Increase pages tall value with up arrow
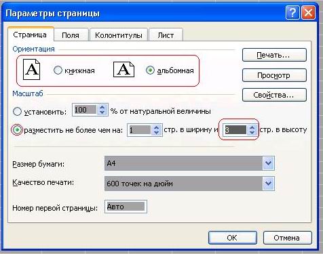 252,127
